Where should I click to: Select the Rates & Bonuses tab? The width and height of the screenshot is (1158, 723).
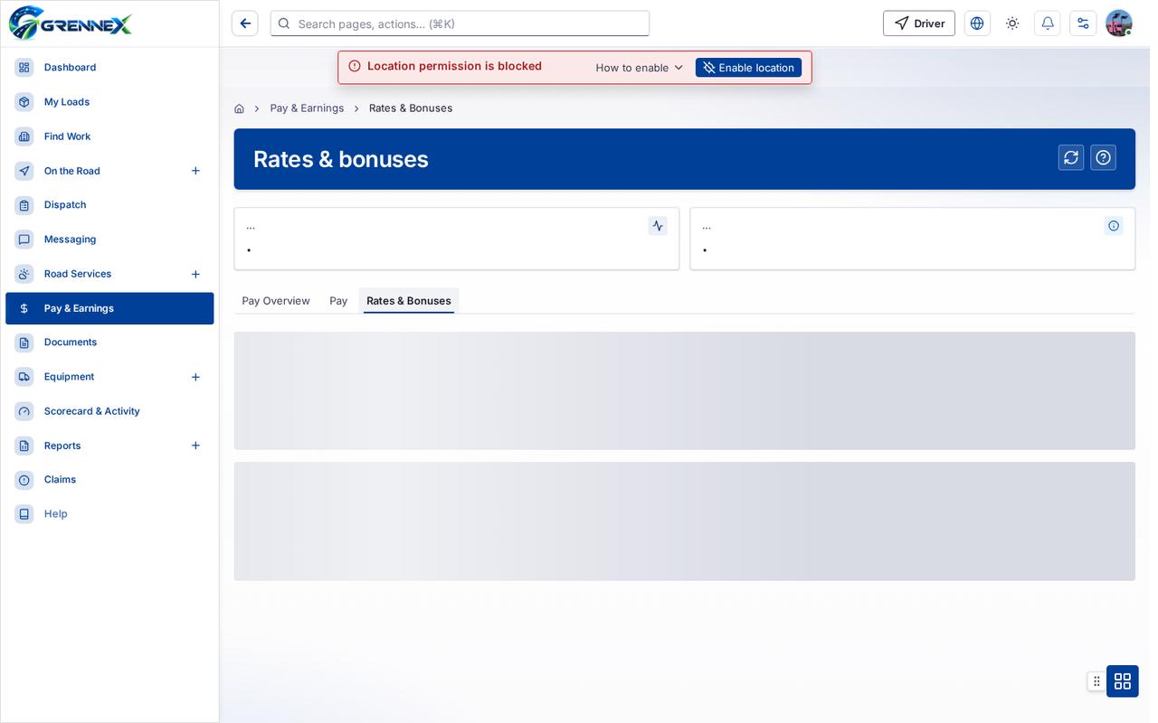pos(409,301)
